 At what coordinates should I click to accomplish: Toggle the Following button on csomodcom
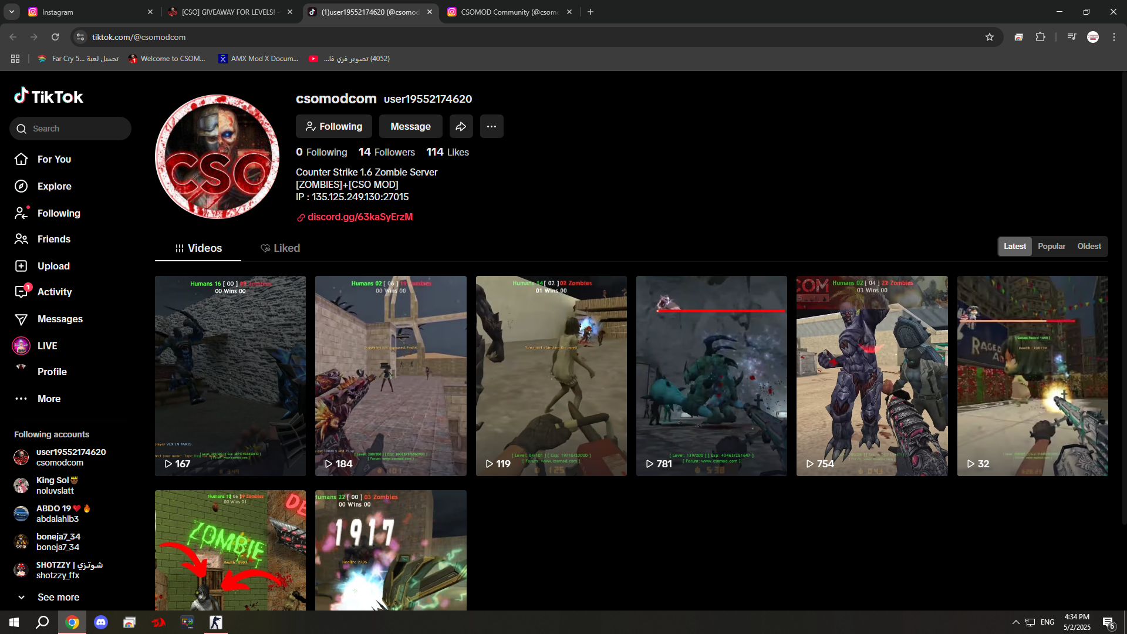pyautogui.click(x=334, y=126)
